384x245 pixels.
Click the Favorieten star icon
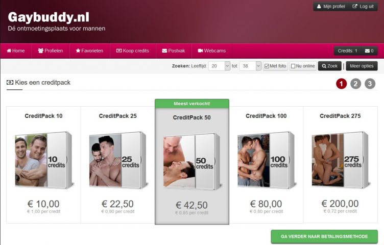(x=78, y=51)
